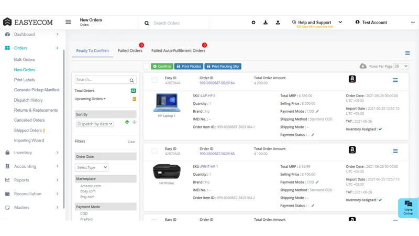Open the Rows Per Page dropdown
The image size is (419, 236).
pyautogui.click(x=401, y=66)
